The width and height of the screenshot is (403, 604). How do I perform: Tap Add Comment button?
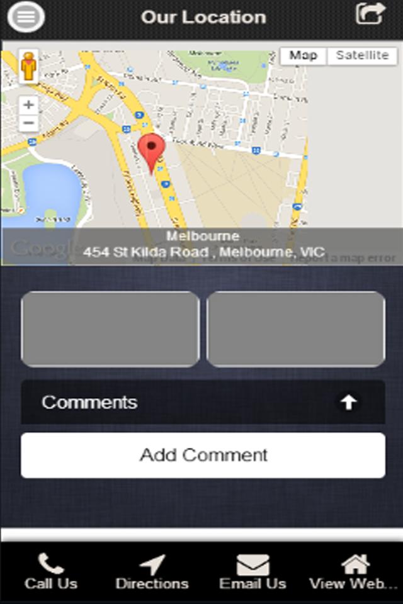203,456
